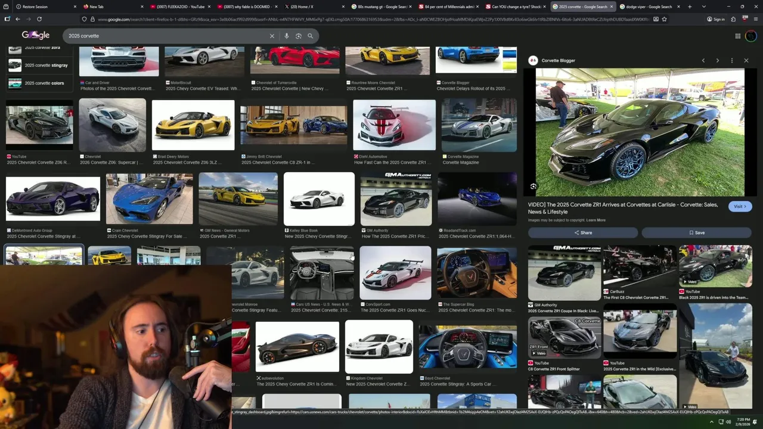The width and height of the screenshot is (763, 429).
Task: Share the previewed image
Action: coord(583,232)
